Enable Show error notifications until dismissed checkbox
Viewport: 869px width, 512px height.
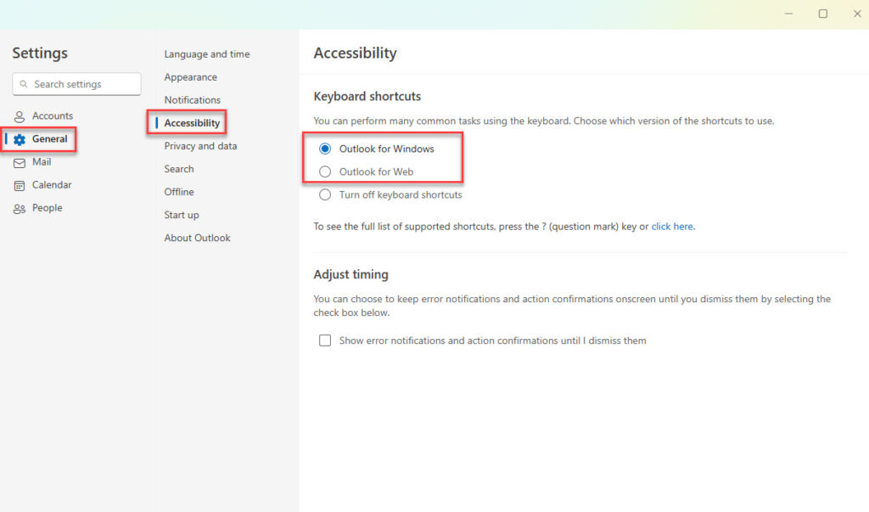(x=325, y=340)
